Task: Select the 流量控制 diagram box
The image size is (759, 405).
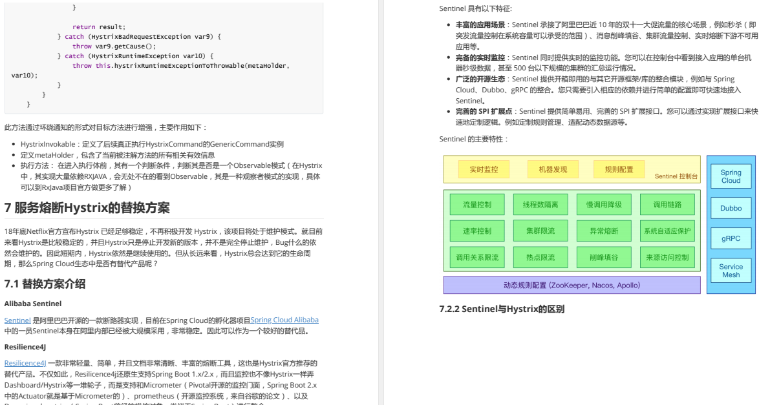Action: pos(476,205)
